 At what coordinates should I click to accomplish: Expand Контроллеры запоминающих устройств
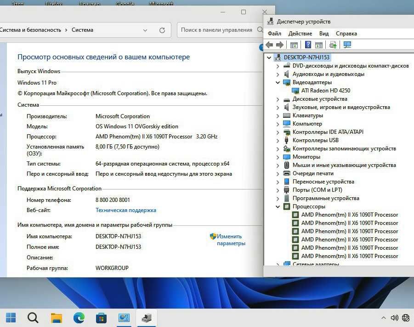tap(278, 149)
